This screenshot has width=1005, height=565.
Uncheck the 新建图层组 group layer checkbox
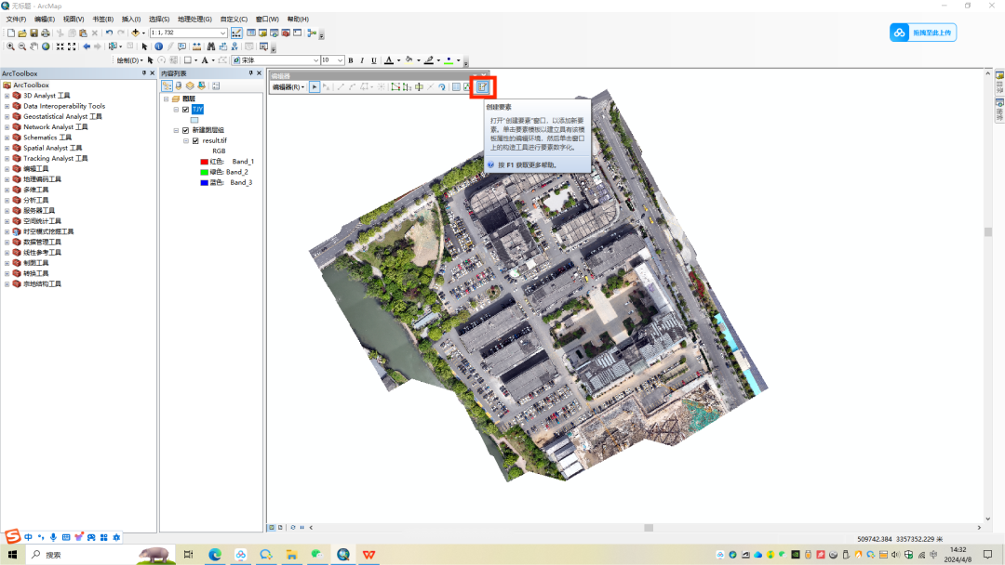coord(186,130)
